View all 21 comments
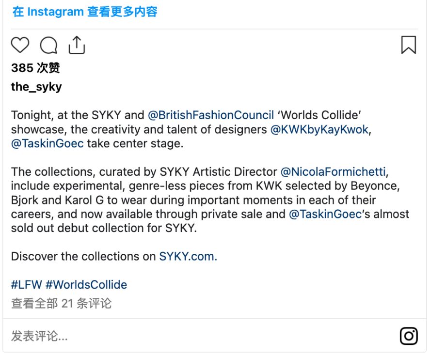 coord(61,303)
